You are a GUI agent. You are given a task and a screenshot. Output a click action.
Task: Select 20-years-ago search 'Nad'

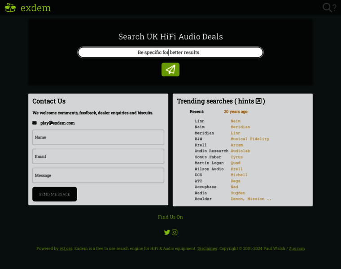[x=234, y=187]
